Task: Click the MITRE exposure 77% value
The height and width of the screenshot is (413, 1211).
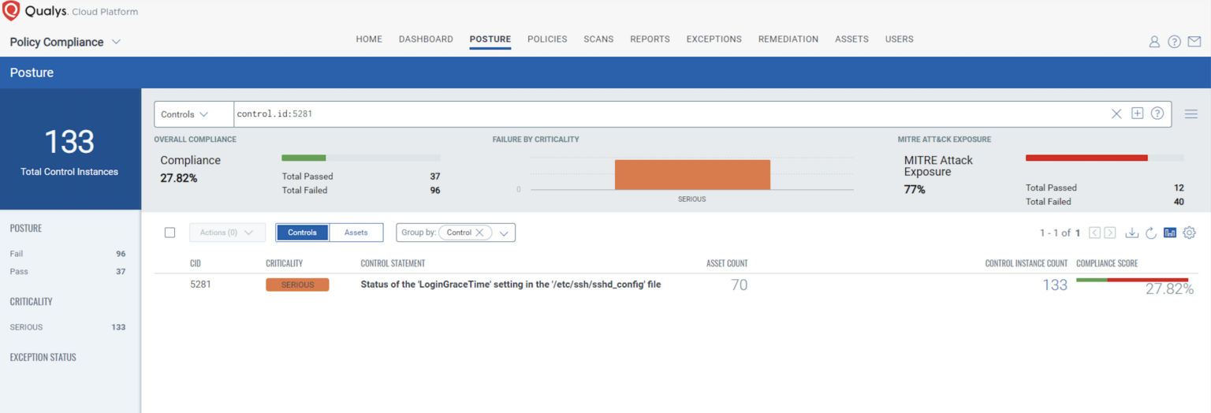Action: tap(915, 190)
